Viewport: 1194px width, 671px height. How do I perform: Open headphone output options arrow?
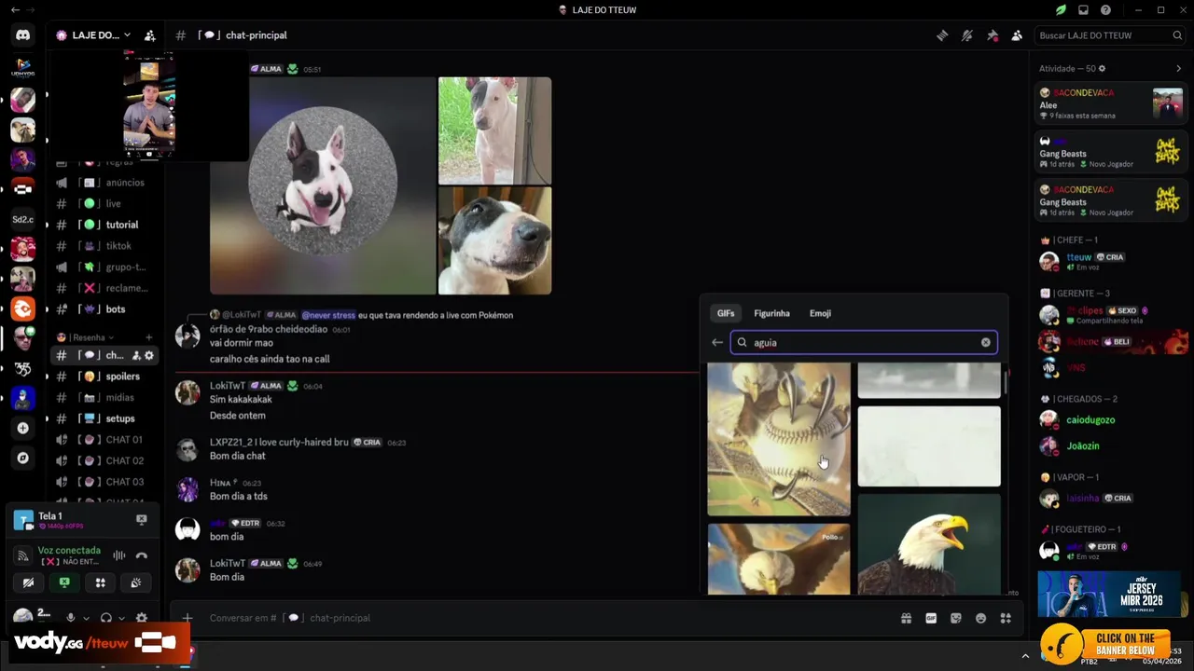point(121,618)
